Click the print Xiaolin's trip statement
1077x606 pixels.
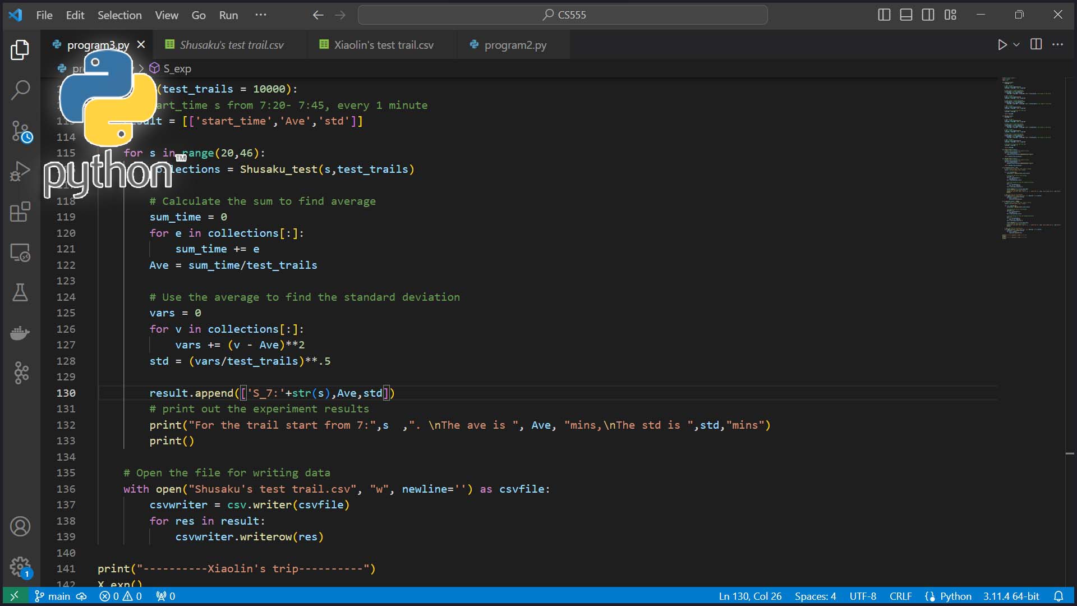click(236, 569)
